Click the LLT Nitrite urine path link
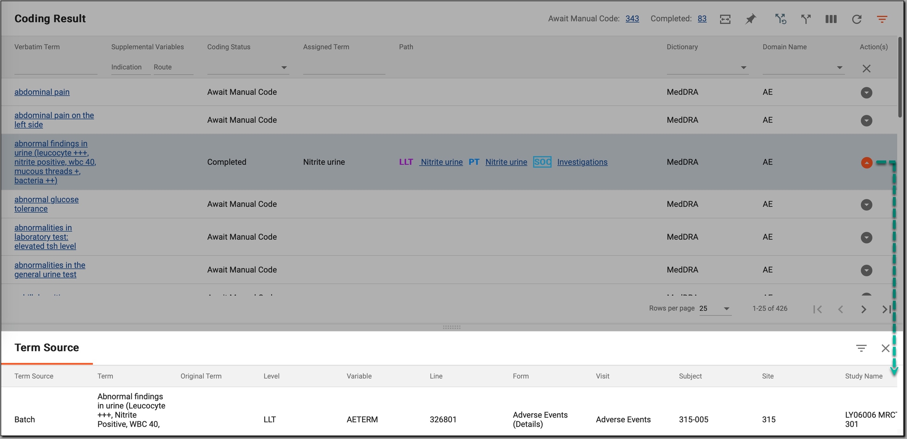 pos(442,162)
